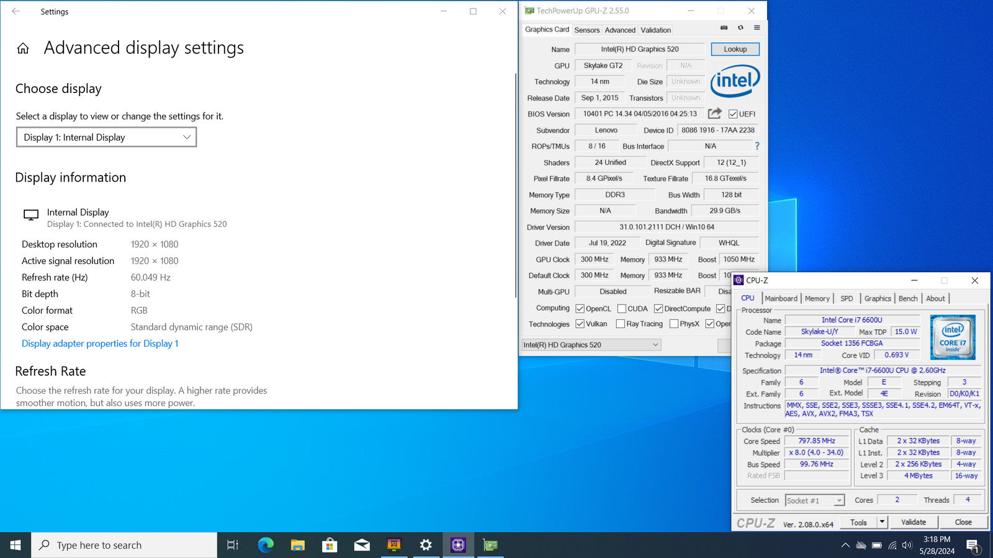This screenshot has height=558, width=993.
Task: Open the Graphics tab in CPU-Z
Action: point(878,298)
